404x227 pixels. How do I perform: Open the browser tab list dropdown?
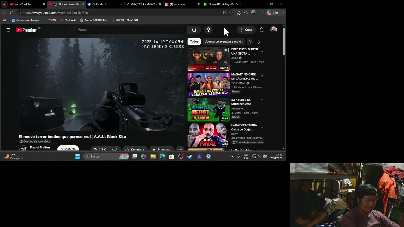[4, 4]
